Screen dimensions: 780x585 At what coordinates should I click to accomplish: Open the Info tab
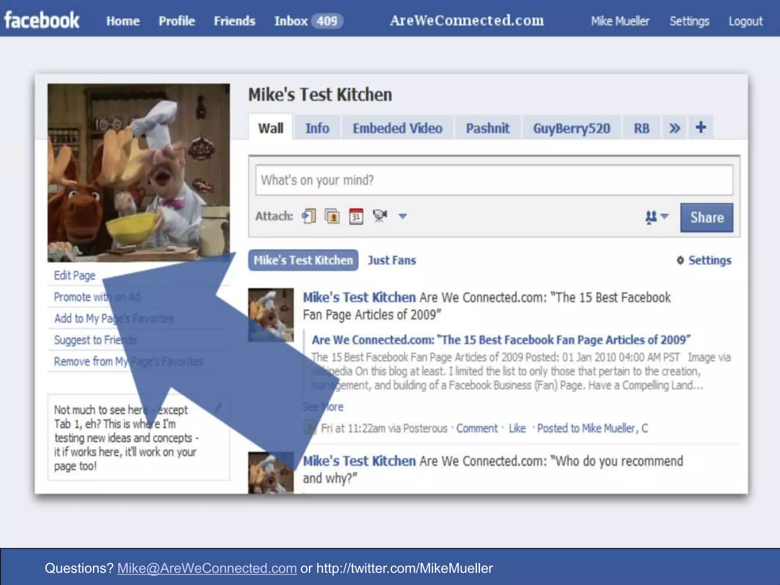coord(317,128)
